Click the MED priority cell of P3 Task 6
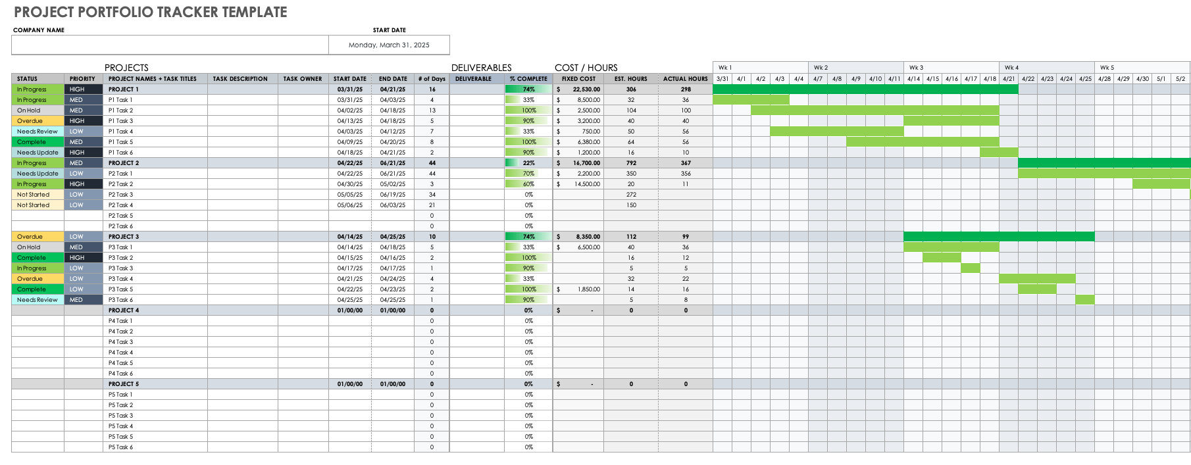The image size is (1191, 465). (x=83, y=300)
